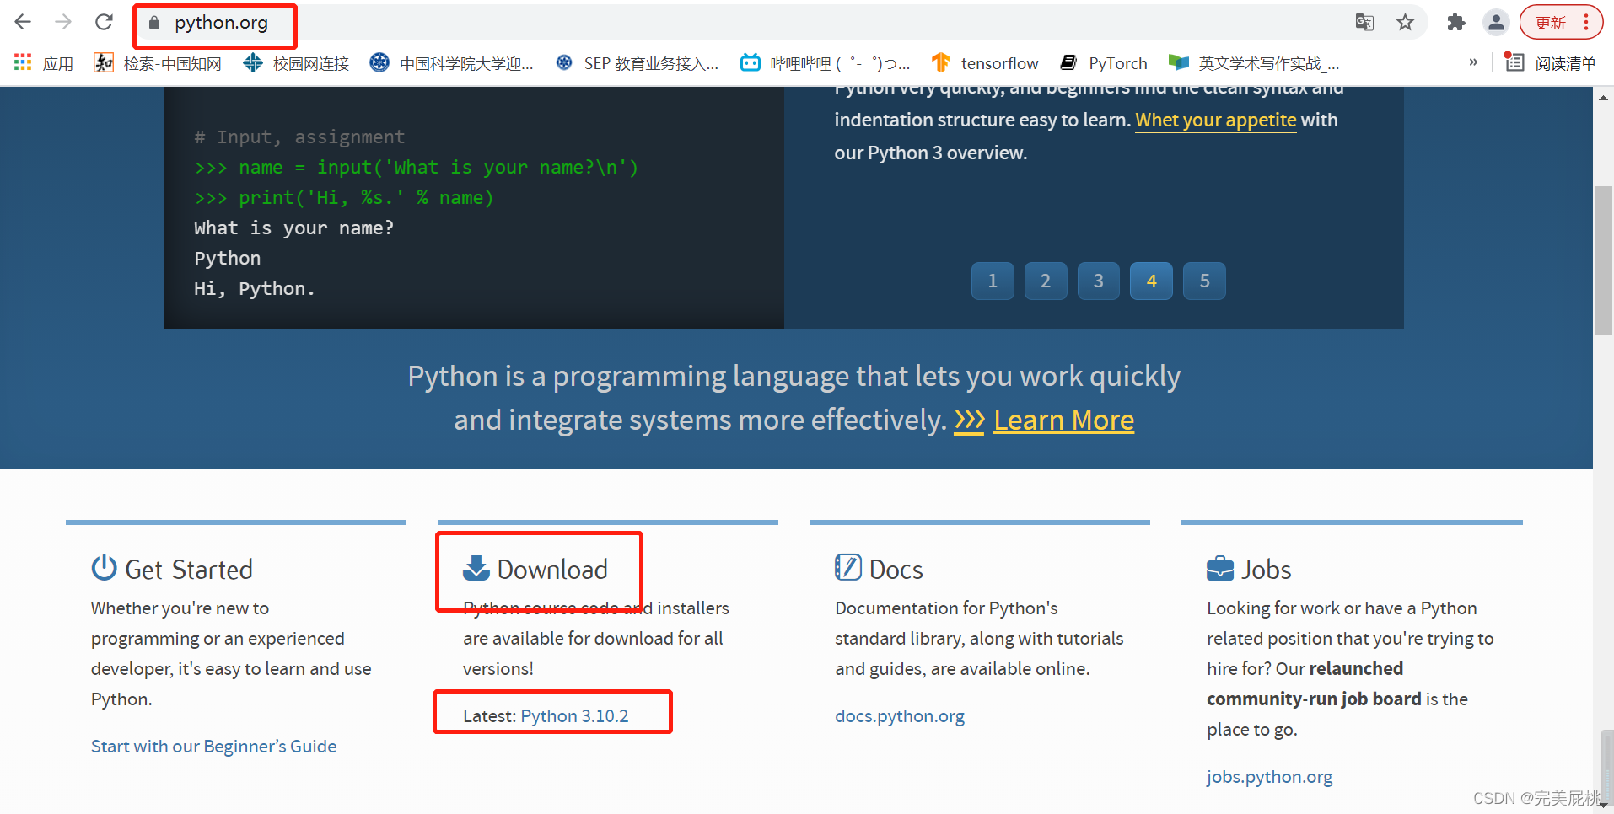Select slide 5 in the code carousel
The image size is (1614, 814).
click(x=1205, y=281)
